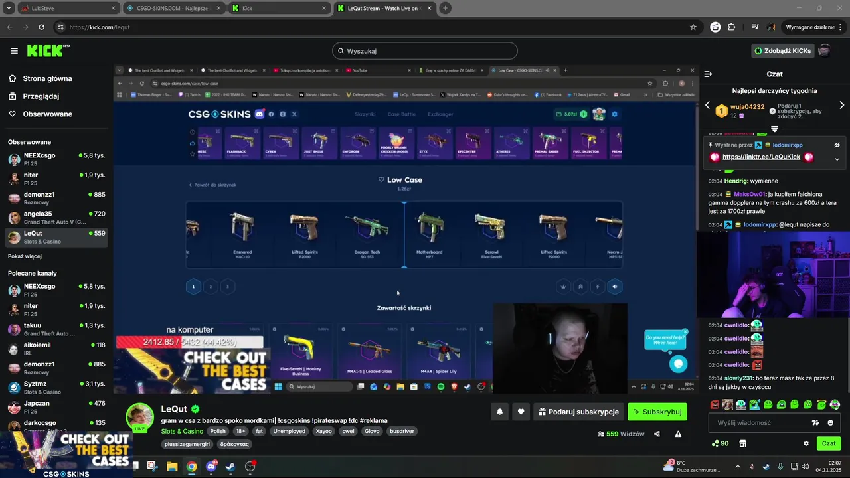The height and width of the screenshot is (478, 850).
Task: Open volume control in system tray
Action: point(805,466)
